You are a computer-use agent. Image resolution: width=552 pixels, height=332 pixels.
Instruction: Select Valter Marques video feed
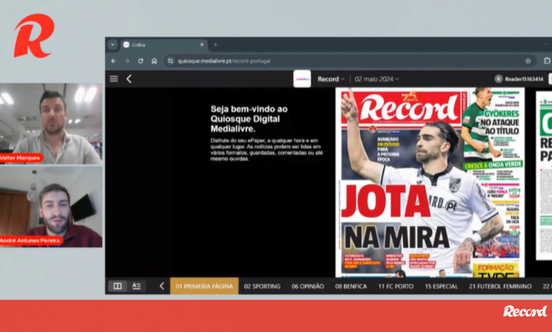pos(51,124)
